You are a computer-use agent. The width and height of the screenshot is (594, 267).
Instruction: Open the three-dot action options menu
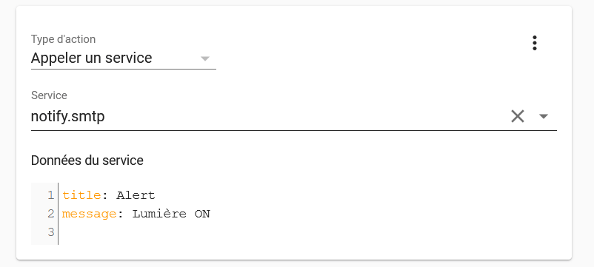point(535,43)
